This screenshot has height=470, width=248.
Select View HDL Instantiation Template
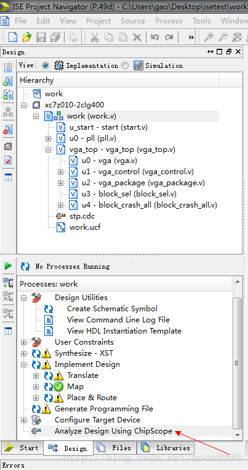(x=124, y=331)
